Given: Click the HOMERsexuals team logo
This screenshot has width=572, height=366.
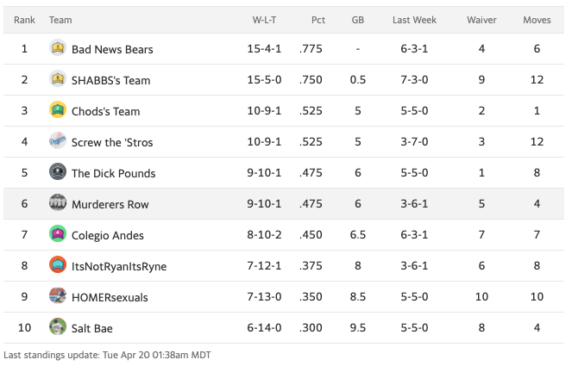Looking at the screenshot, I should click(58, 296).
